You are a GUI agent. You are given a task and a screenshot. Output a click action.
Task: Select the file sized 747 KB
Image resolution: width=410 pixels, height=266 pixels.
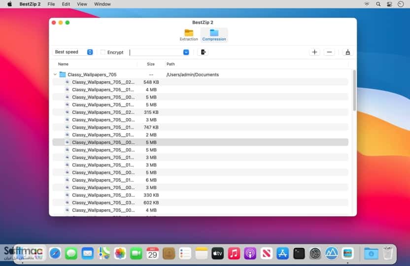200,127
